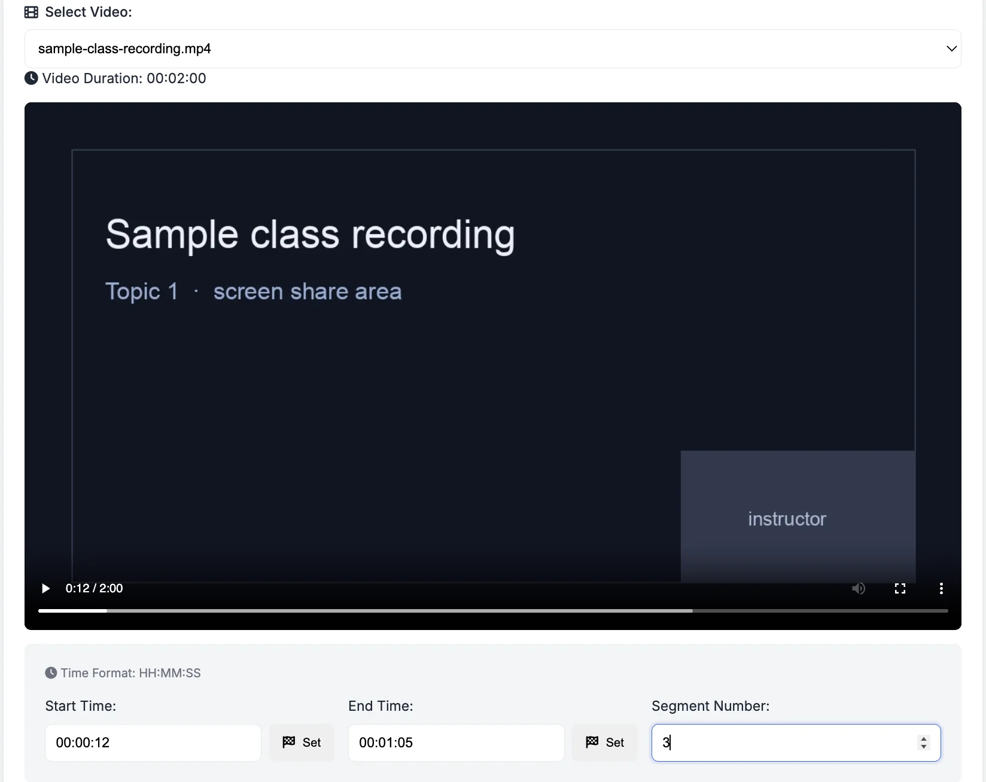This screenshot has width=986, height=782.
Task: Click the Start Time input field
Action: click(x=153, y=743)
